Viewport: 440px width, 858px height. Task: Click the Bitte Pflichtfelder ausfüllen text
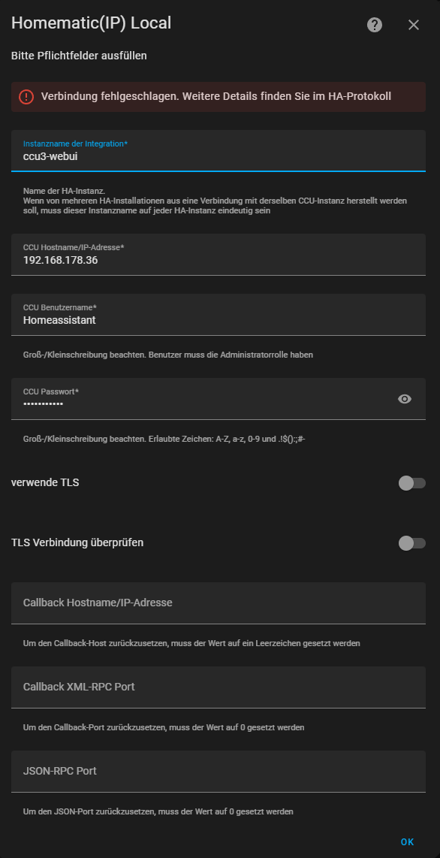click(x=80, y=56)
